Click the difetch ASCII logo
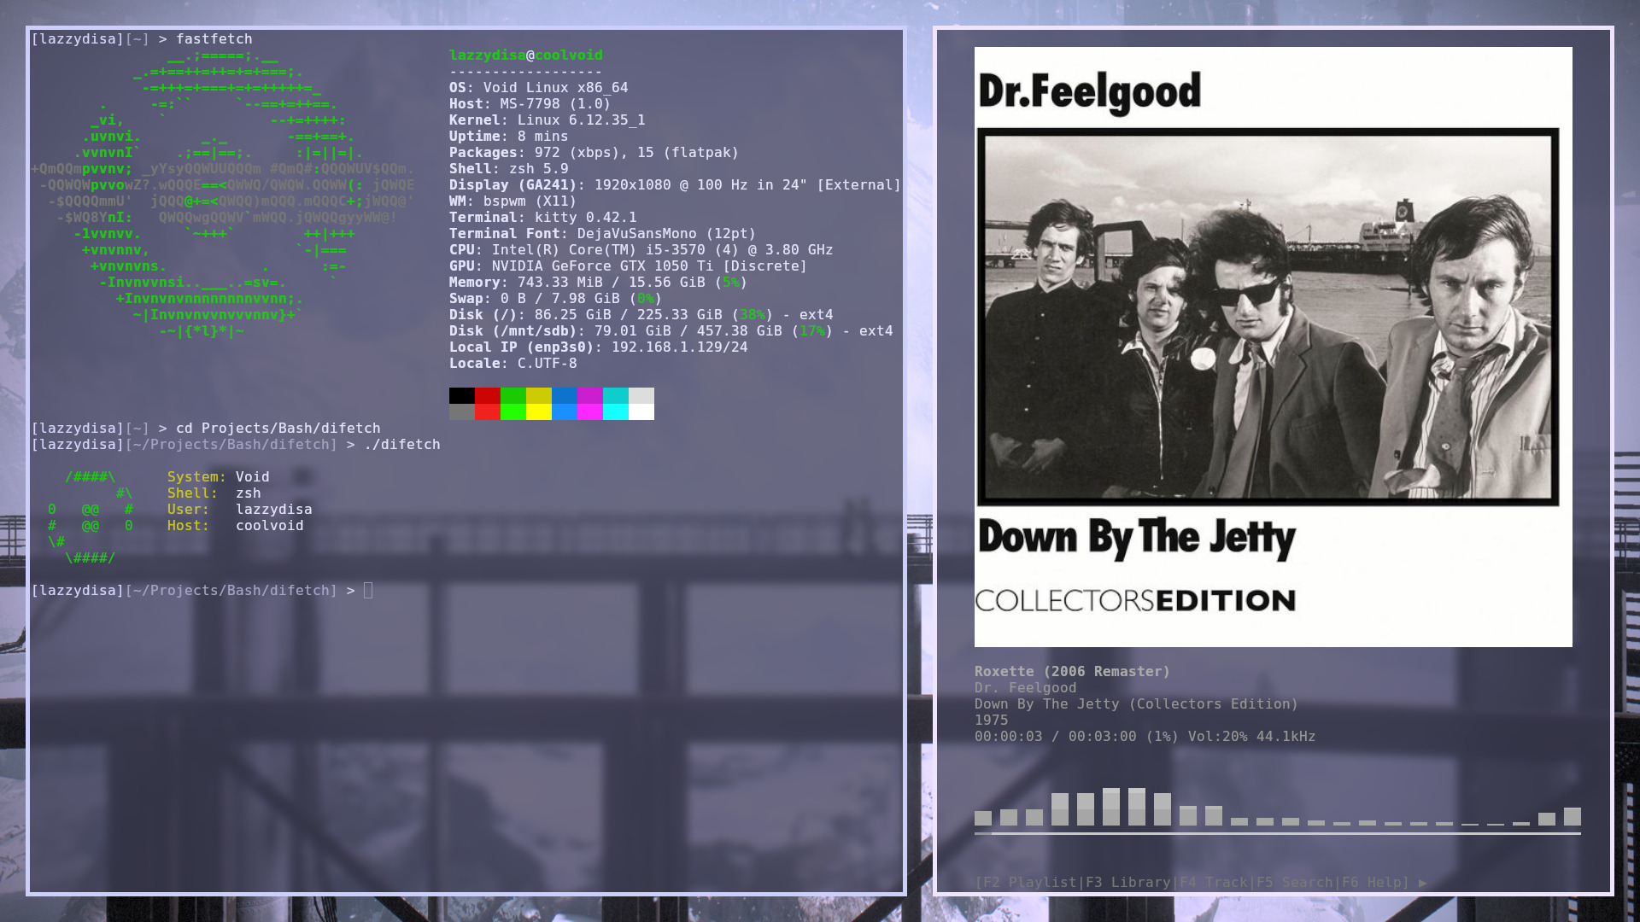The width and height of the screenshot is (1640, 922). (91, 517)
